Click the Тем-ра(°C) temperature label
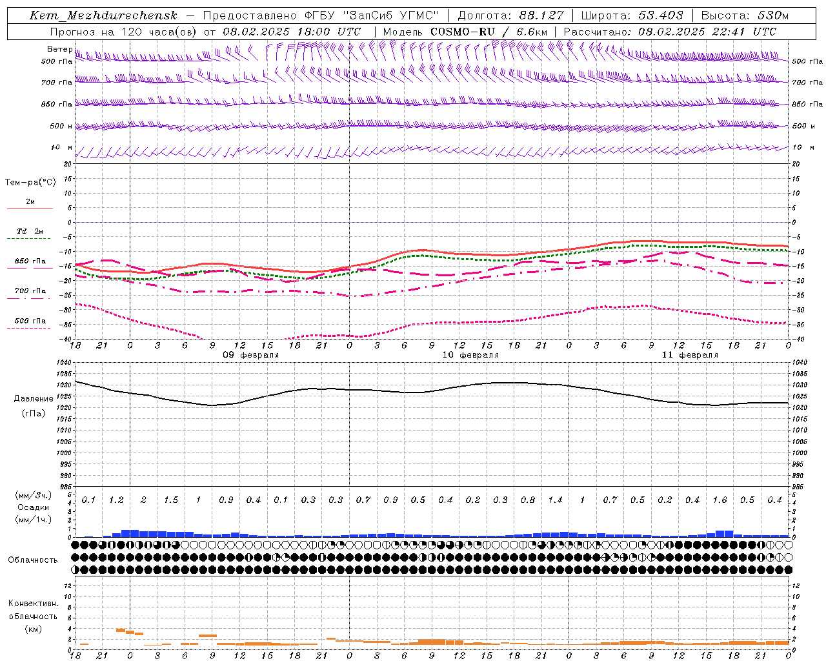The image size is (826, 661). (30, 183)
